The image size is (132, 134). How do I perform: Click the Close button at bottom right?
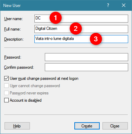point(115,126)
